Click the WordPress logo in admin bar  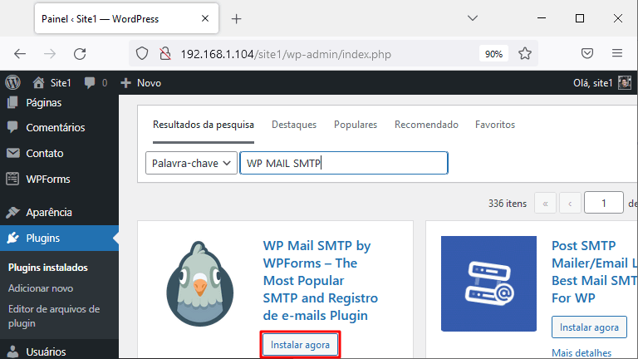pos(12,82)
